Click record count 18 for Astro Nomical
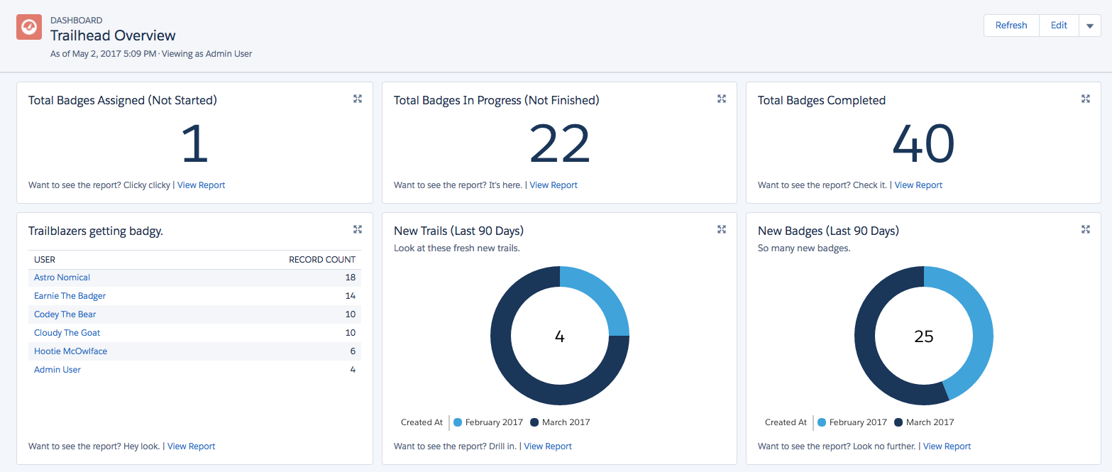The height and width of the screenshot is (472, 1112). [x=351, y=278]
